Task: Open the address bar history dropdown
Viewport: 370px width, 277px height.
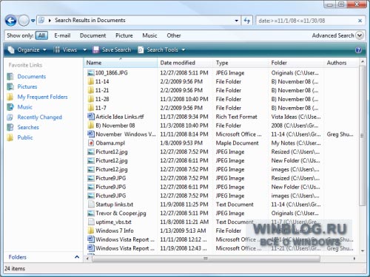Action: 236,21
